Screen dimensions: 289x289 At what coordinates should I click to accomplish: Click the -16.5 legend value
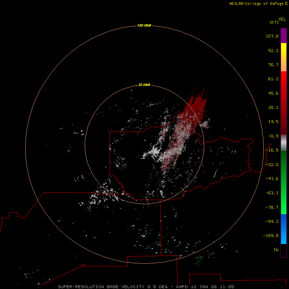point(272,150)
